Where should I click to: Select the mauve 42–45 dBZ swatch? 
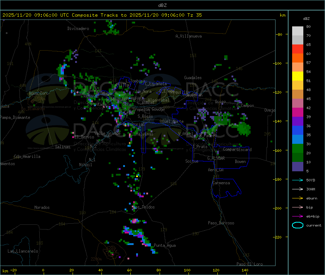click(x=298, y=103)
